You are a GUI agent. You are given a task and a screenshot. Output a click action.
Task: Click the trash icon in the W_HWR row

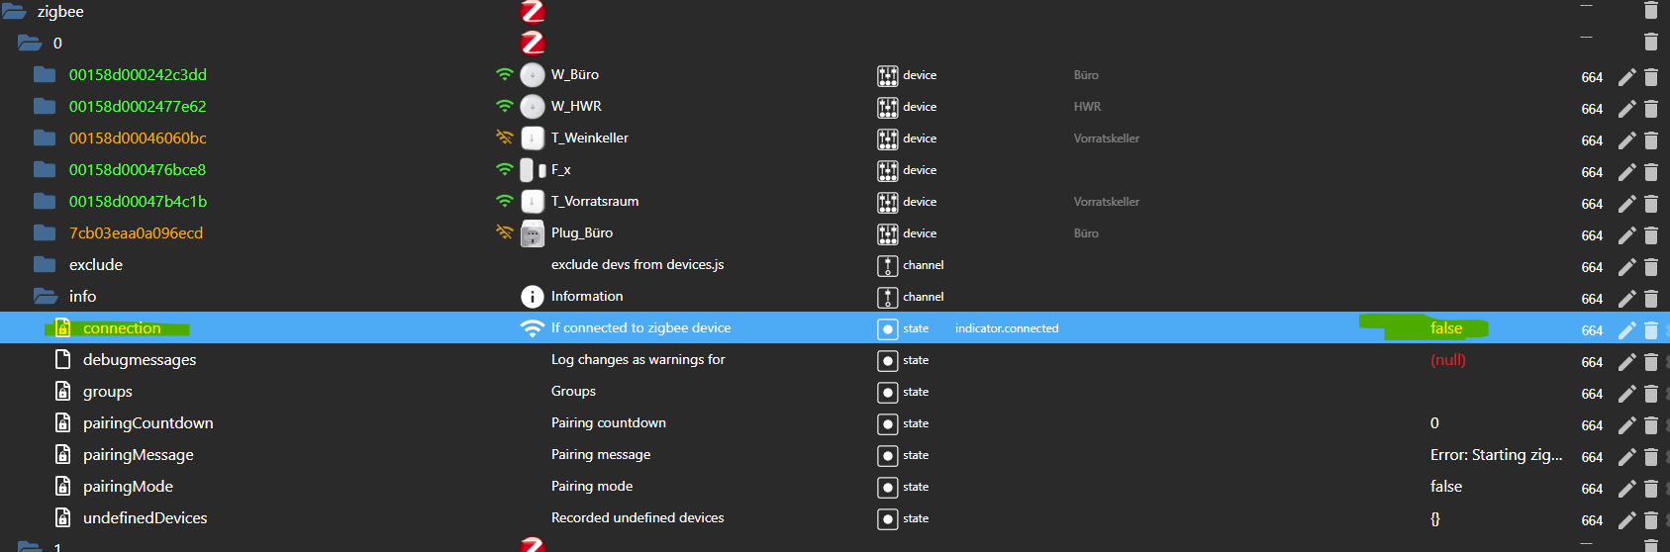coord(1651,109)
